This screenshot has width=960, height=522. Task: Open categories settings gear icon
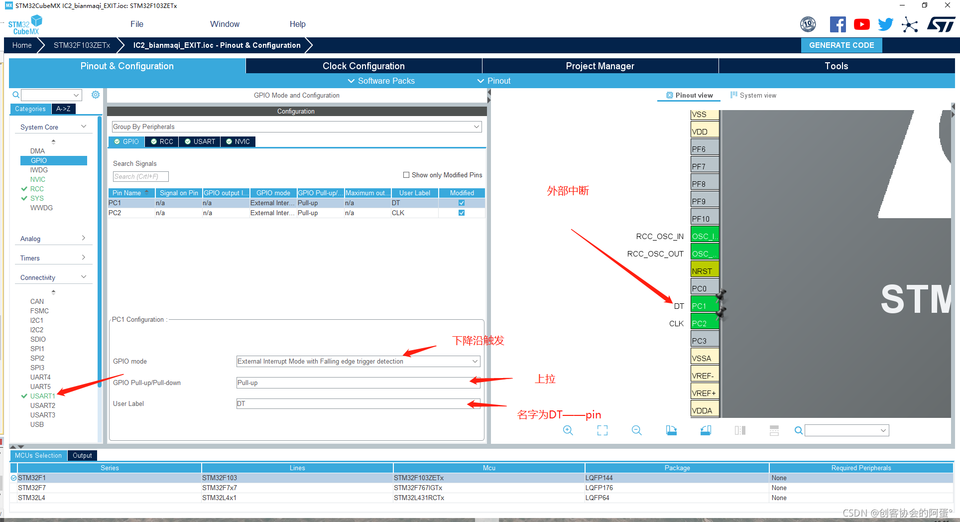pyautogui.click(x=96, y=95)
